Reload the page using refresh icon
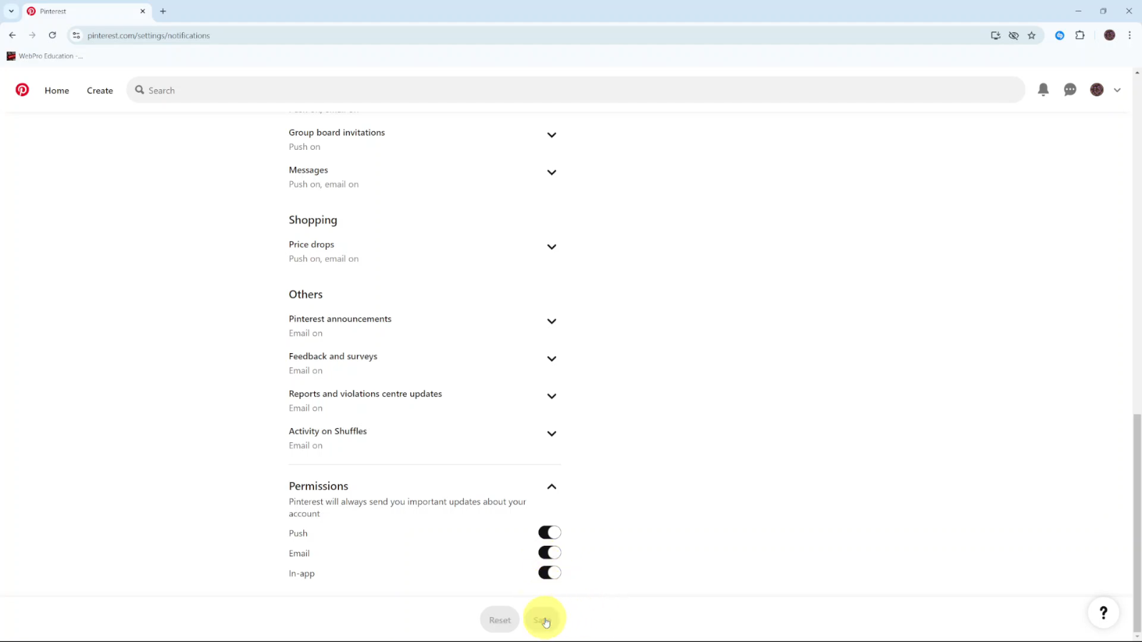The image size is (1142, 642). (x=52, y=35)
